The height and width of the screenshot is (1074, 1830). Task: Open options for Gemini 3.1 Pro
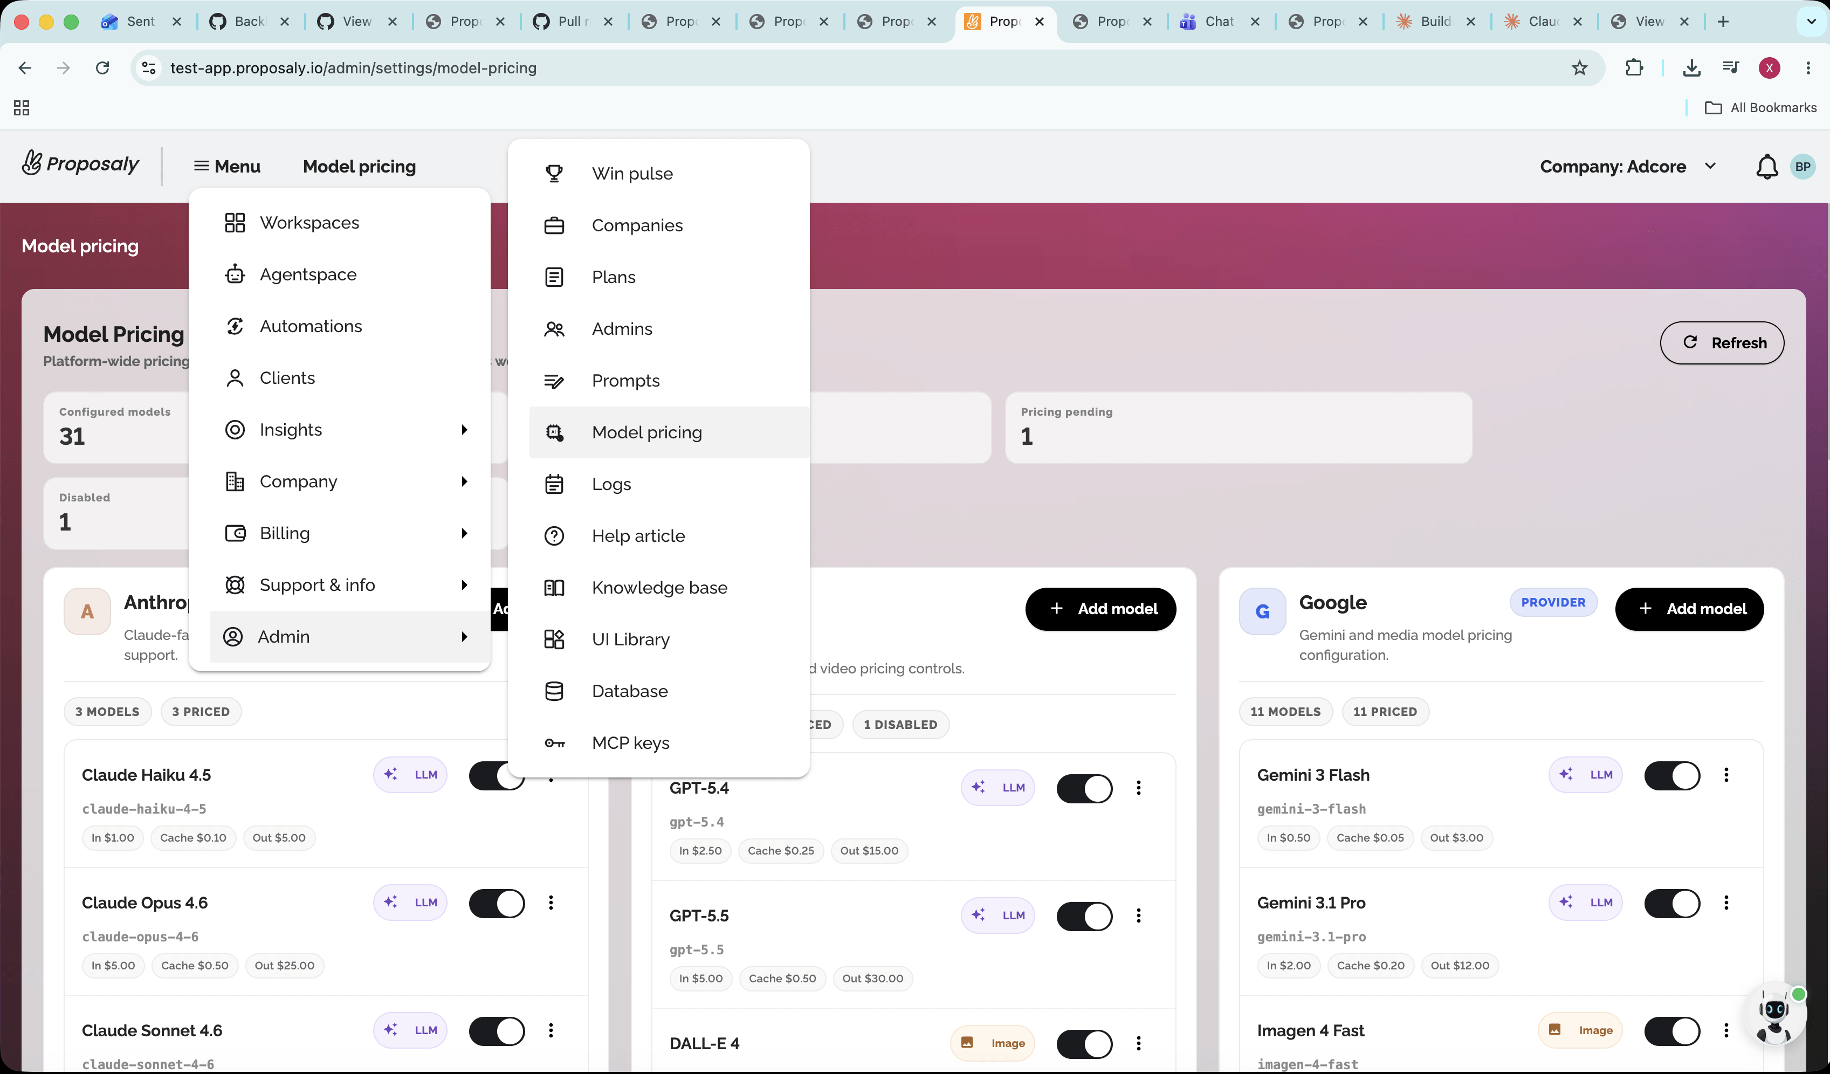[x=1726, y=903]
